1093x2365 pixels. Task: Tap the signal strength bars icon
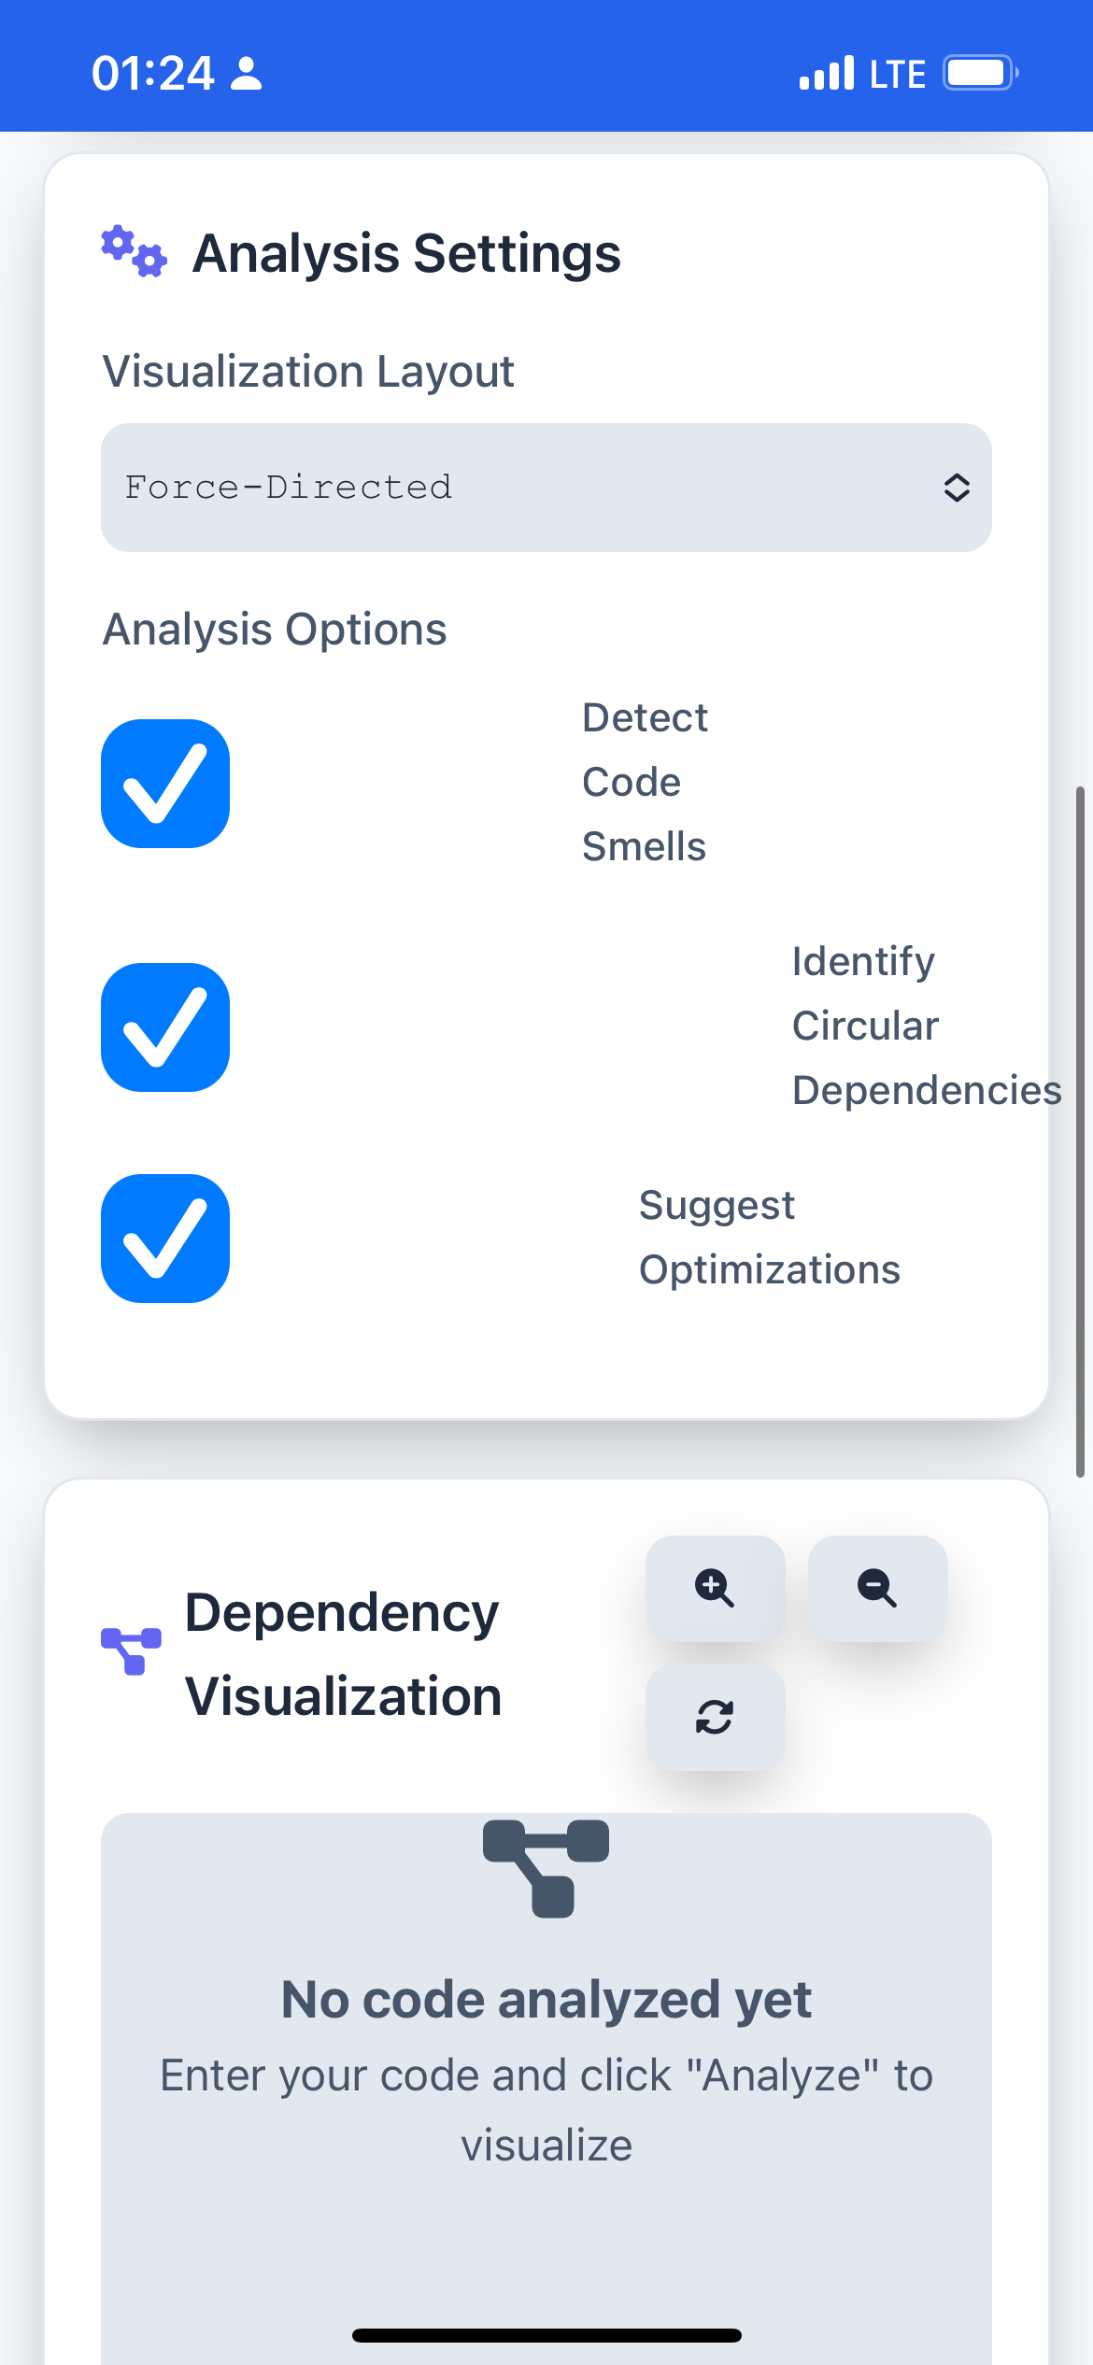pyautogui.click(x=827, y=73)
